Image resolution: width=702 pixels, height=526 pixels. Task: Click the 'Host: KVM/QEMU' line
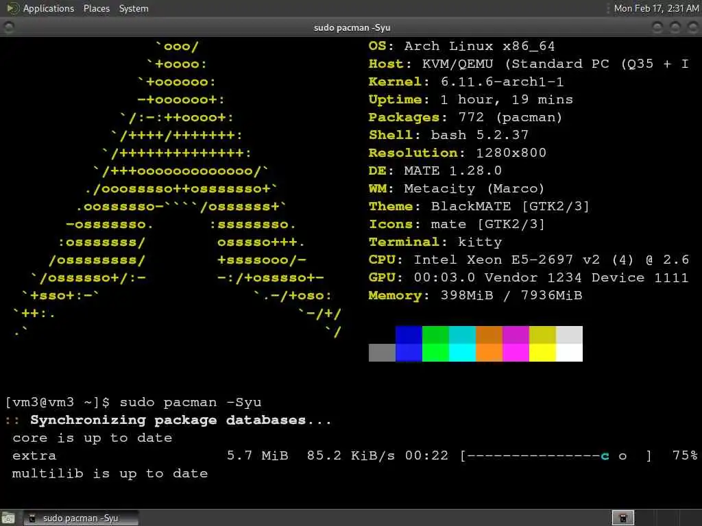click(x=529, y=64)
